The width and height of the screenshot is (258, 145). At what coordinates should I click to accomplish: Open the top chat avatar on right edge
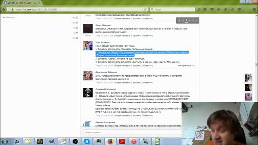(248, 78)
